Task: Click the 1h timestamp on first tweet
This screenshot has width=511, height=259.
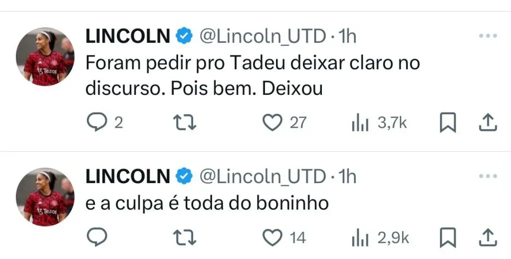Action: pos(347,36)
